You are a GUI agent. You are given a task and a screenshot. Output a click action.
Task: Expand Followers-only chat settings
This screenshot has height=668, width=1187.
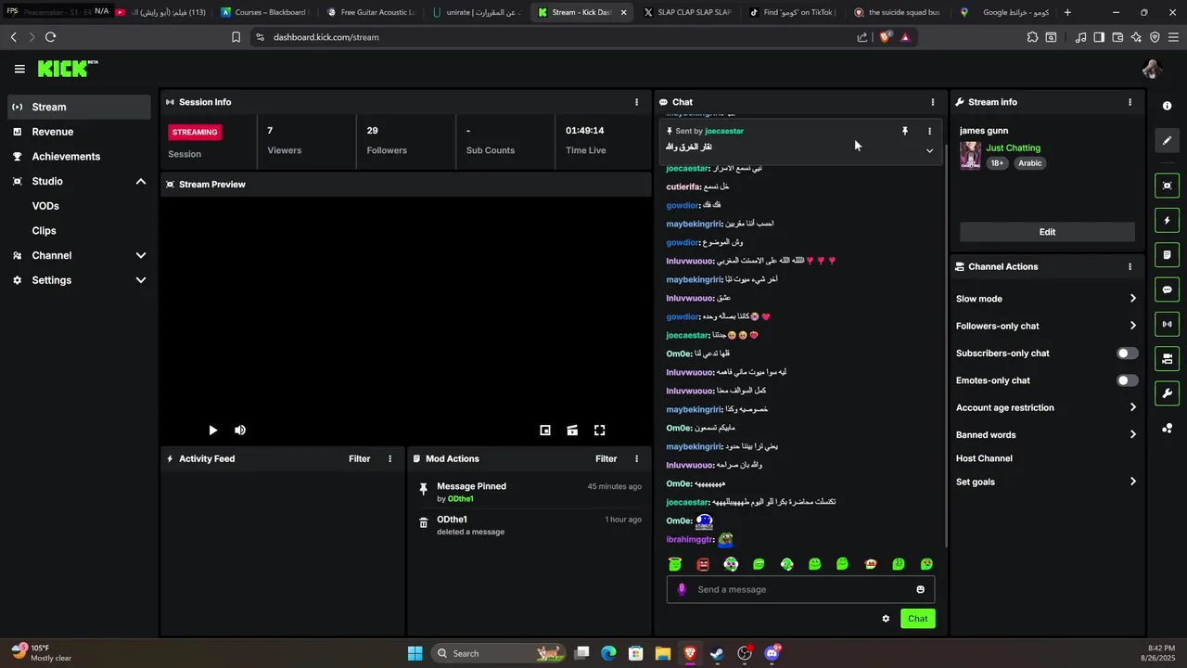click(x=1046, y=326)
